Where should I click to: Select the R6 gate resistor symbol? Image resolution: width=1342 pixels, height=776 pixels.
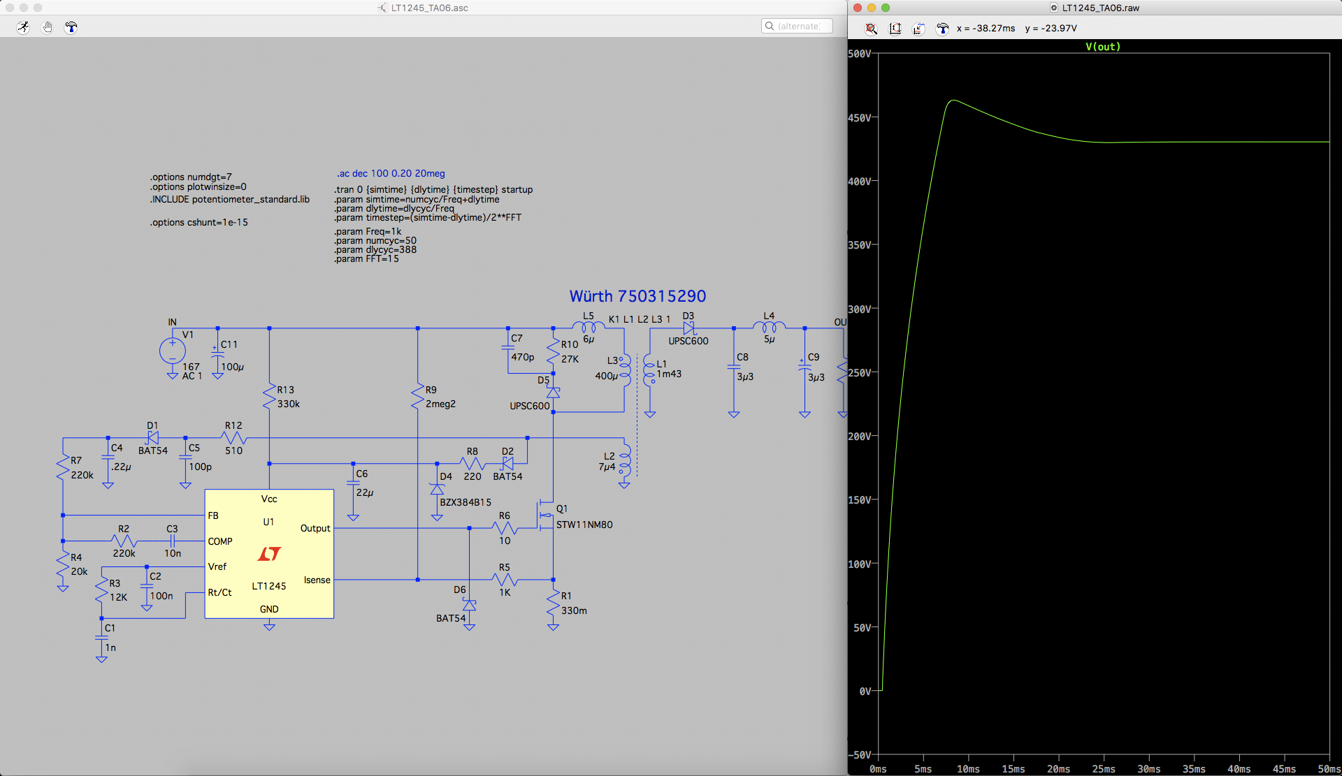point(505,528)
